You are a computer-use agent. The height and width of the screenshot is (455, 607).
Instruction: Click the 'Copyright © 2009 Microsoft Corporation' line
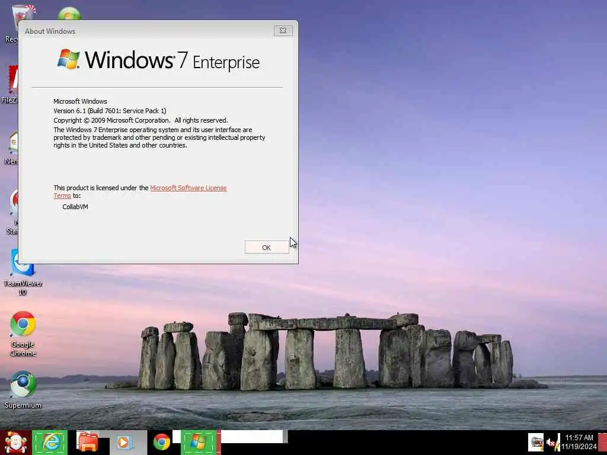pyautogui.click(x=140, y=120)
